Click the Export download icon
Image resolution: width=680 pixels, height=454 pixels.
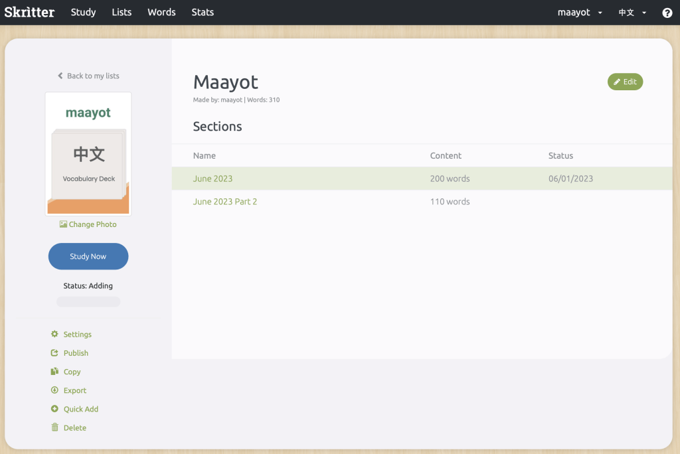tap(54, 390)
